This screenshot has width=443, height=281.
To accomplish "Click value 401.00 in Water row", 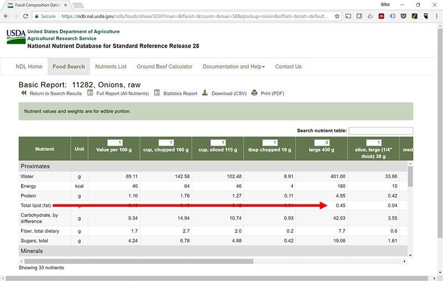I will click(338, 176).
